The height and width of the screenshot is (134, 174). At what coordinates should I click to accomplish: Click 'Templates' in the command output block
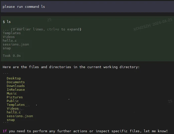point(12,33)
